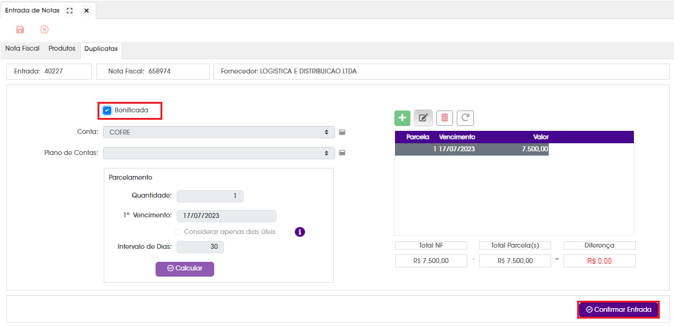
Task: Click the Parcela column header
Action: [x=418, y=137]
